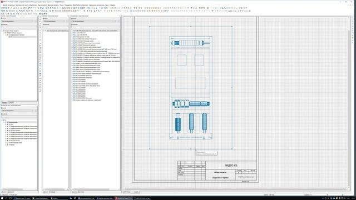
Task: Click horizontal scrollbar of devices list panel
Action: coord(91,189)
